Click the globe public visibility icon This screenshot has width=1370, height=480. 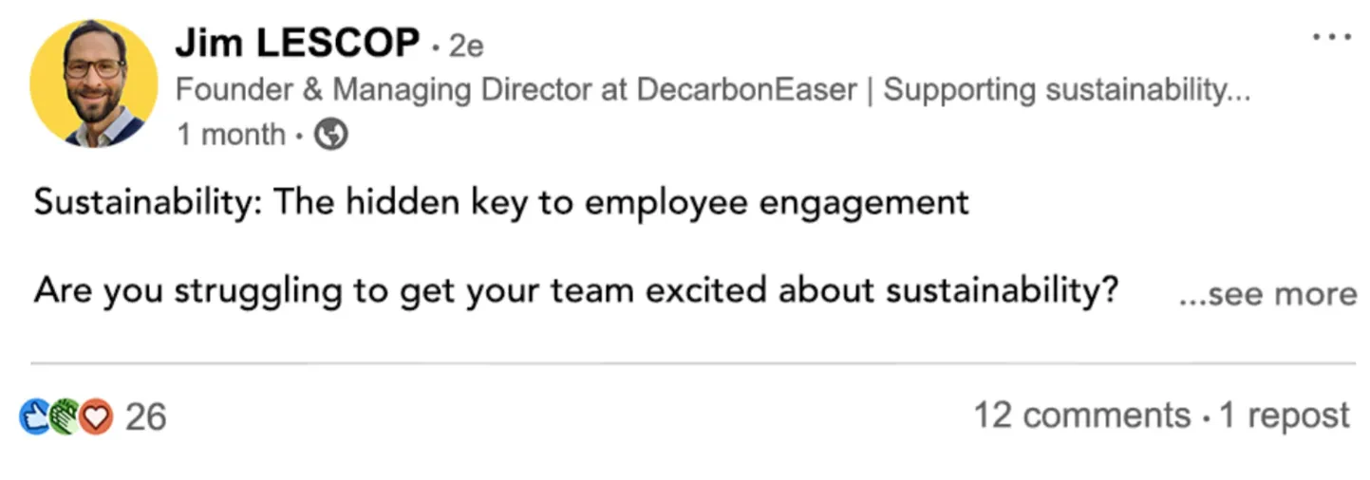[x=330, y=135]
